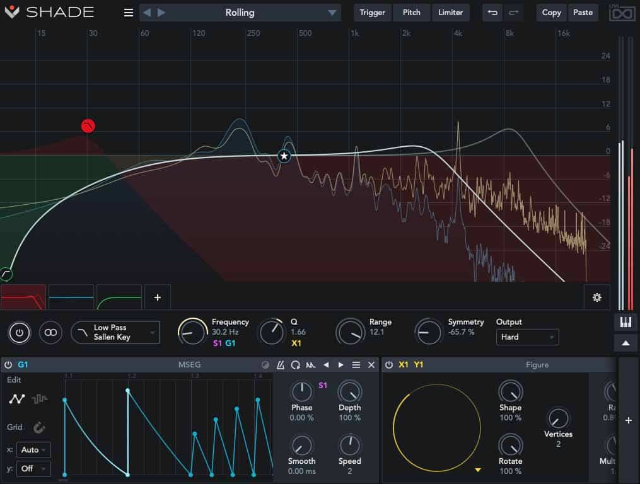This screenshot has height=484, width=640.
Task: Click the Figure Vertices knob
Action: pos(558,418)
